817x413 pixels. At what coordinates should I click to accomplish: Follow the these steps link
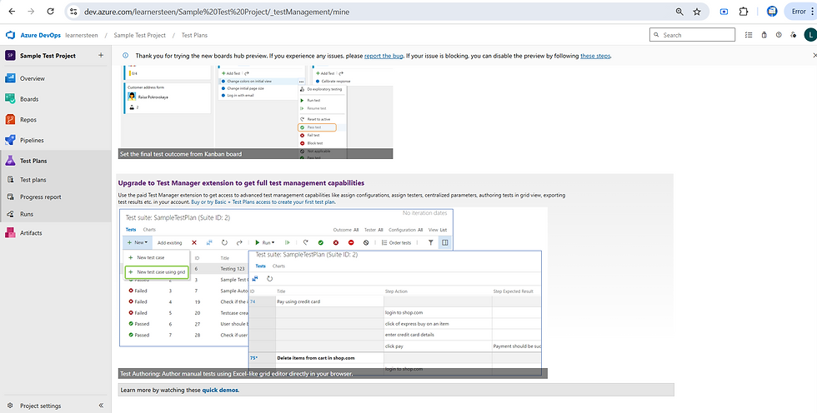[595, 56]
